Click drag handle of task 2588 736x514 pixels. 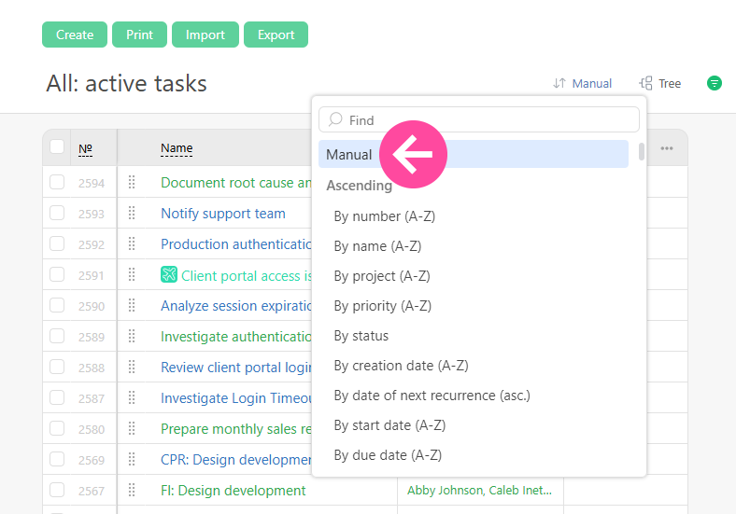pyautogui.click(x=132, y=368)
